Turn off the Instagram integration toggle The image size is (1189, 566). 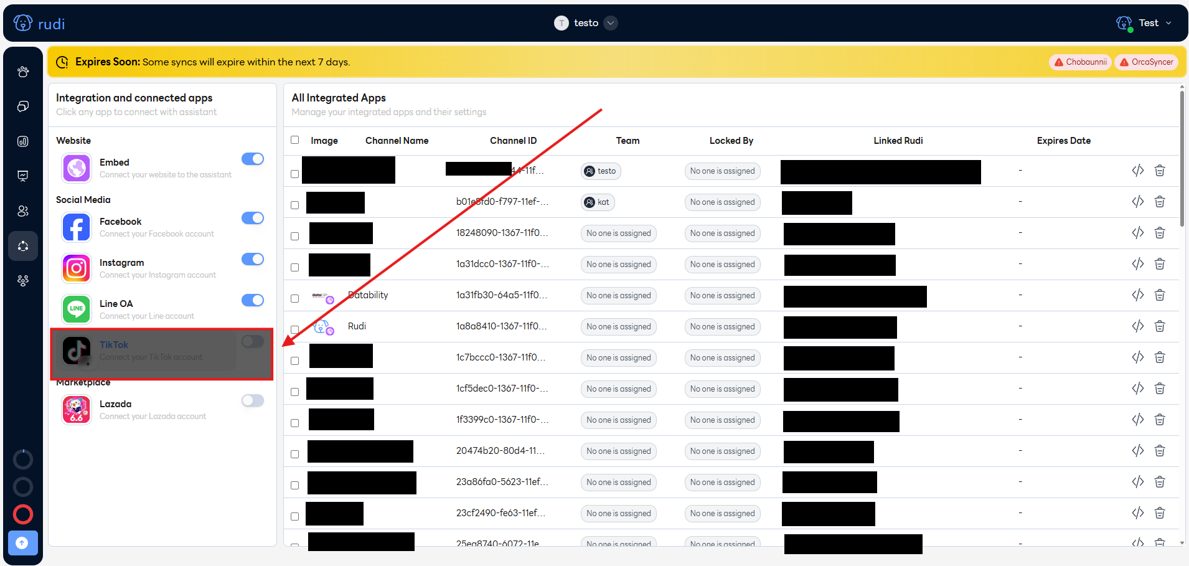tap(253, 259)
